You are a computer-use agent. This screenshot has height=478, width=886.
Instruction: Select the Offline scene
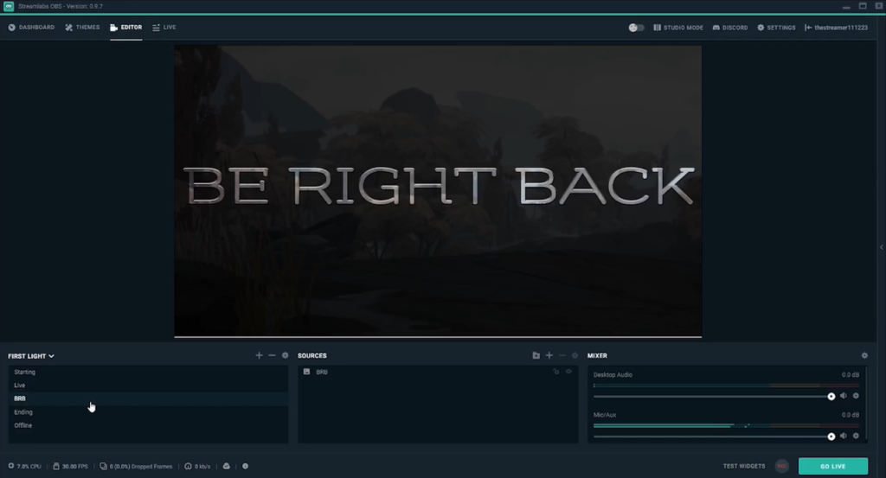click(x=148, y=425)
